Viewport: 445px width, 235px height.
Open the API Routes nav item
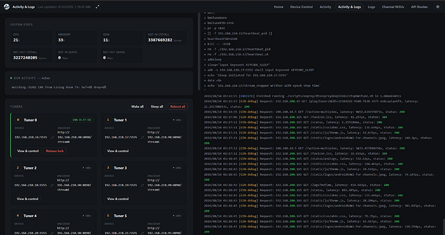419,7
